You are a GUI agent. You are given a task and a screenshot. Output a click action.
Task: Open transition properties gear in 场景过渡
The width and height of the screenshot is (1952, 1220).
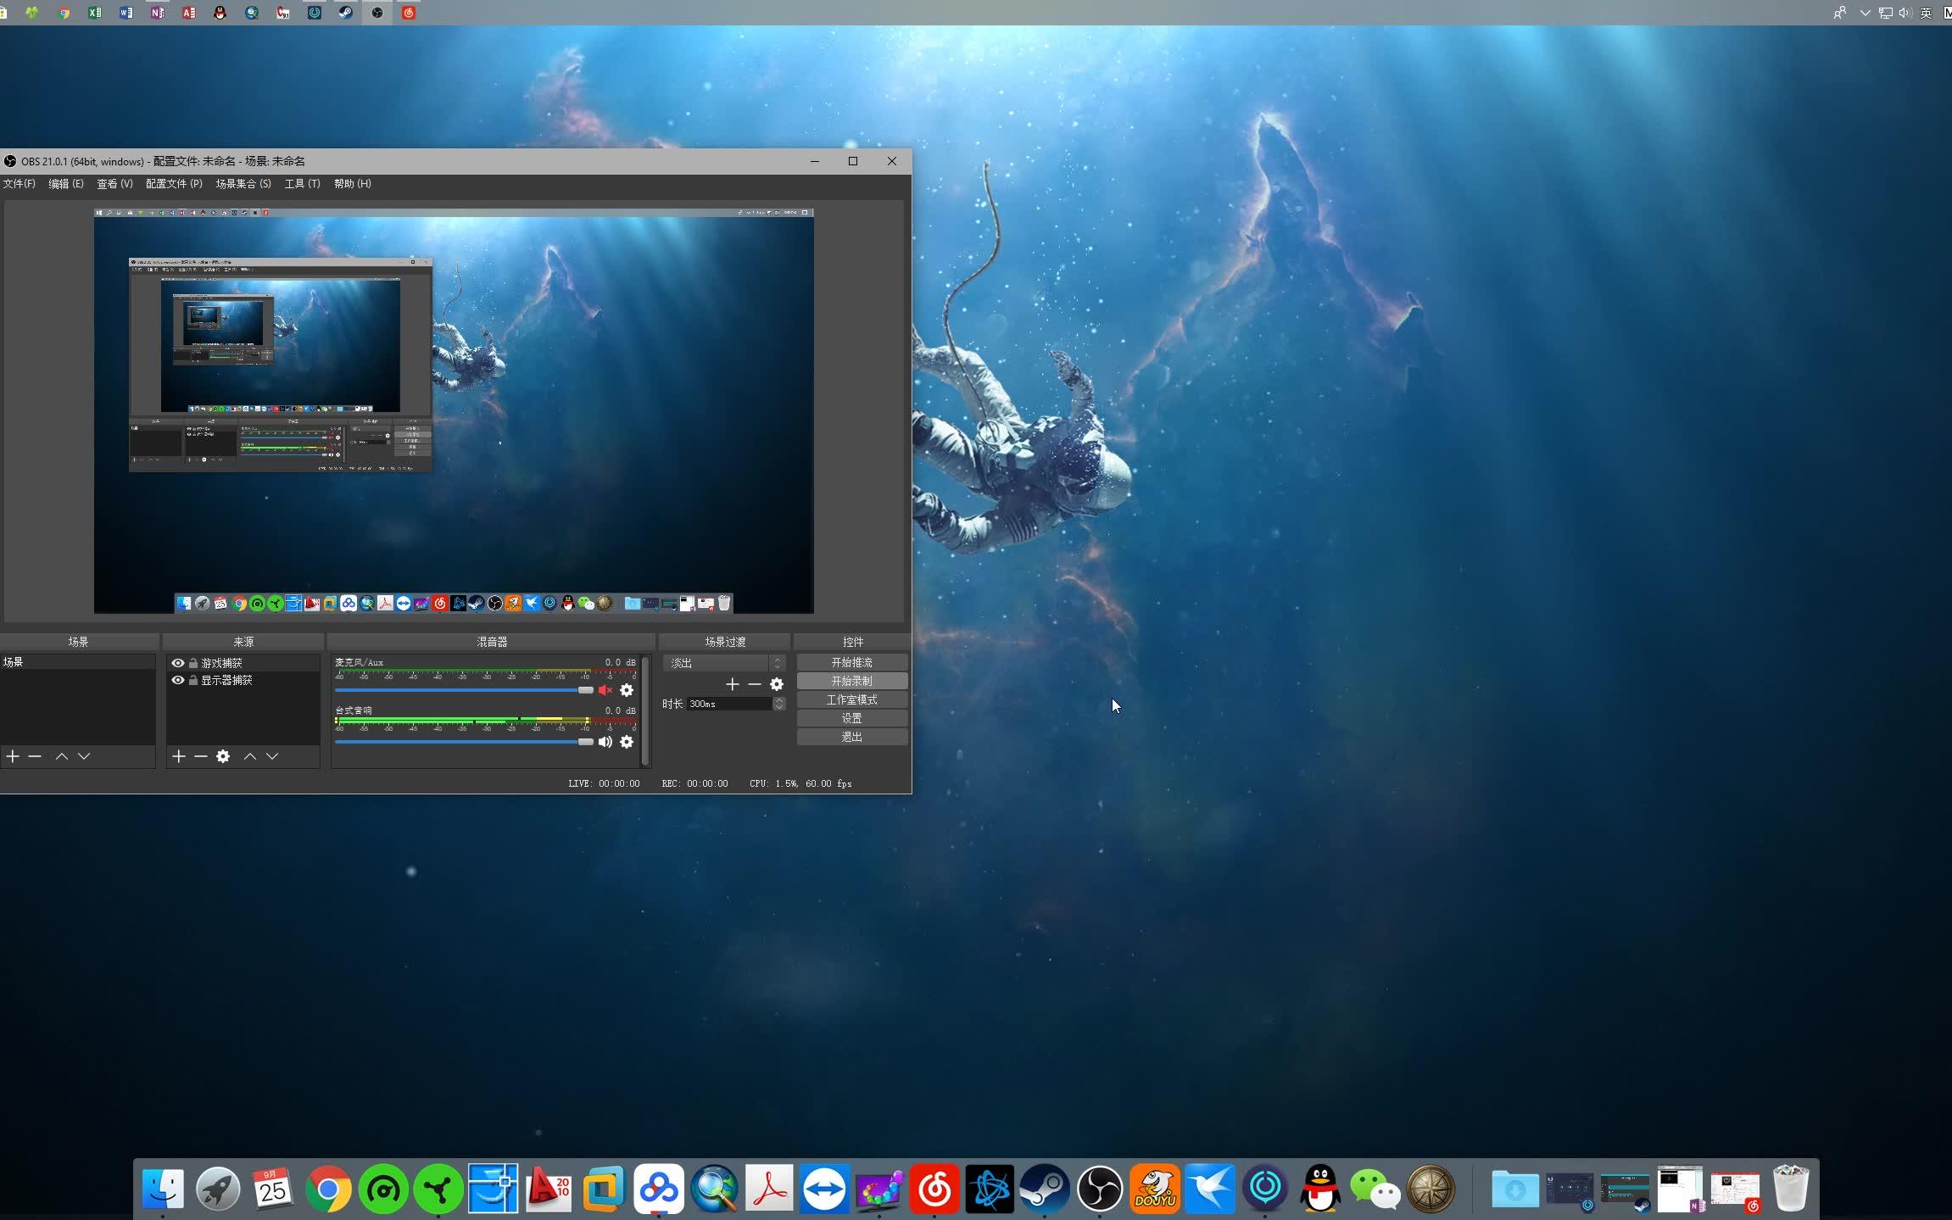tap(777, 684)
